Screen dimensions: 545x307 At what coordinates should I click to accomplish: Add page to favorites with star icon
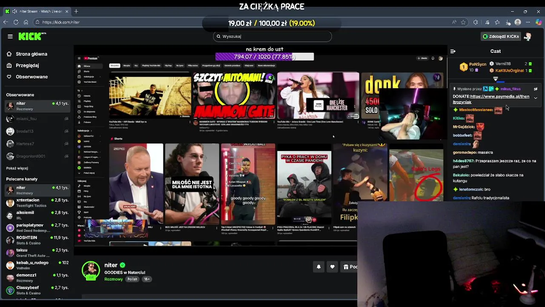click(463, 22)
